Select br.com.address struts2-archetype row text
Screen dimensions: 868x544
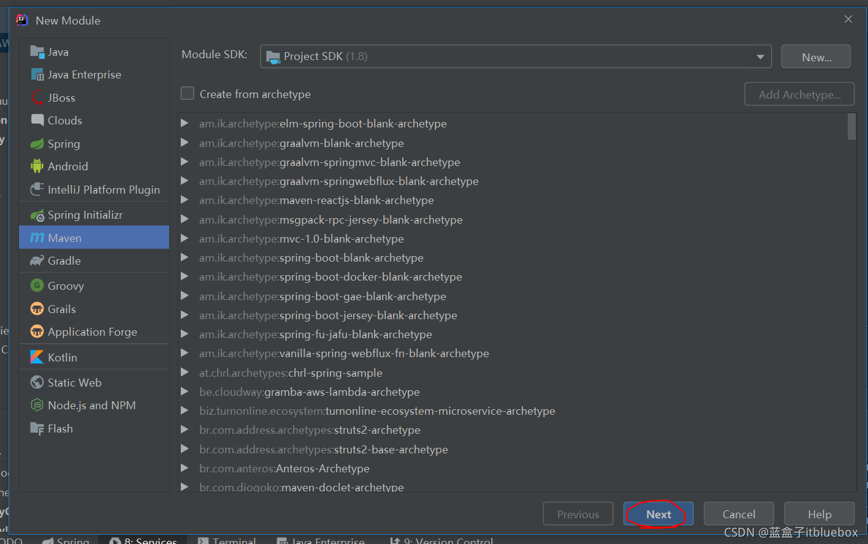[310, 429]
